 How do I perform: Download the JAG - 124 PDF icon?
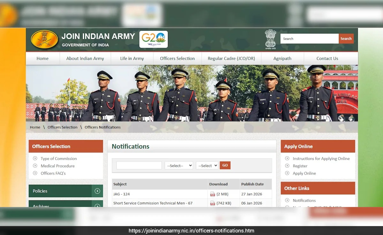pyautogui.click(x=213, y=194)
